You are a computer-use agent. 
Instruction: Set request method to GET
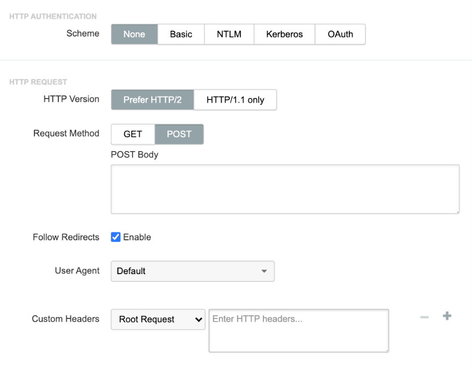tap(132, 134)
